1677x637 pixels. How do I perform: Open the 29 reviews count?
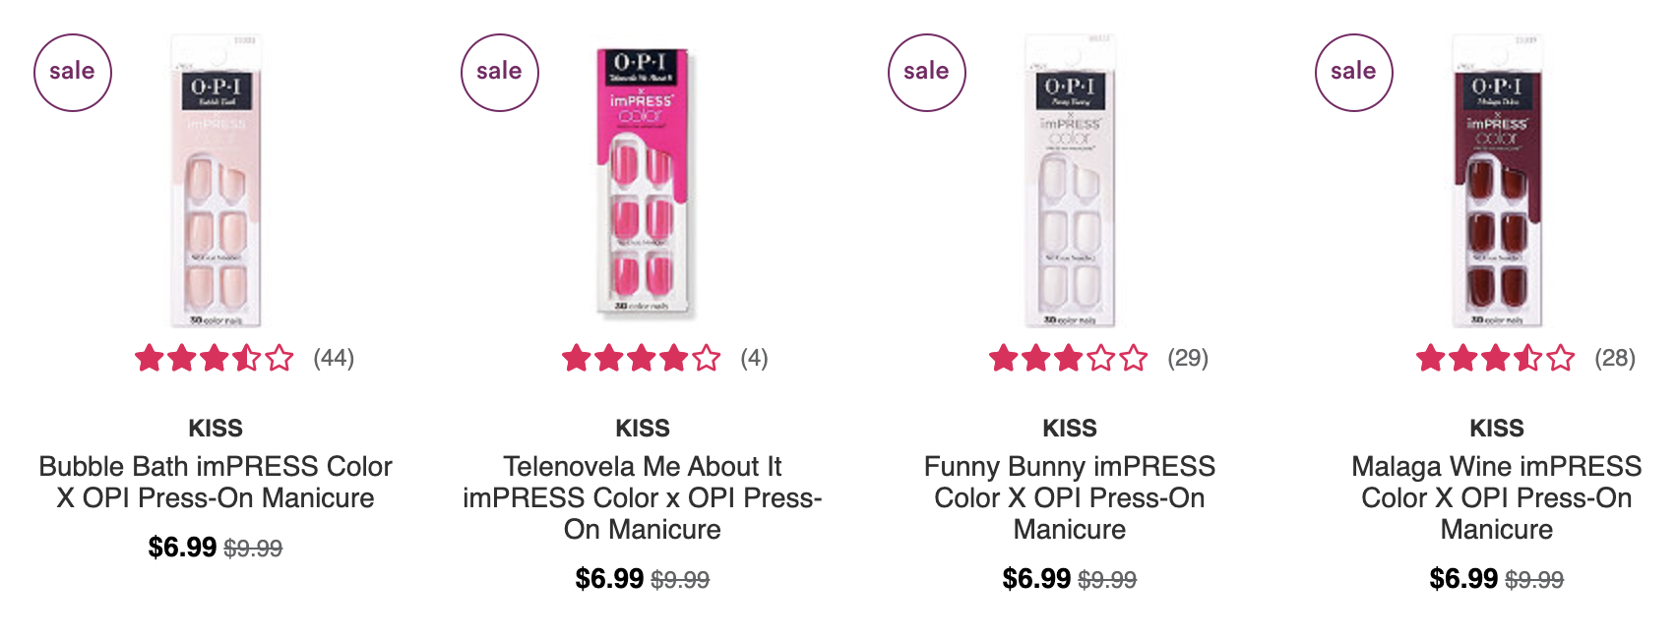coord(1188,358)
